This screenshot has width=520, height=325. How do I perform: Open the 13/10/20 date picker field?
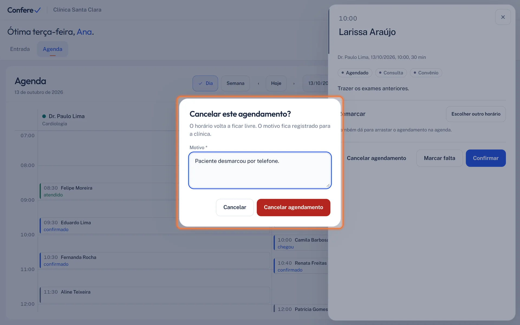click(316, 83)
